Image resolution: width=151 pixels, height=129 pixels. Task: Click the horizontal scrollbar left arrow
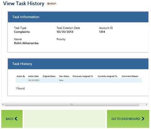3,104
